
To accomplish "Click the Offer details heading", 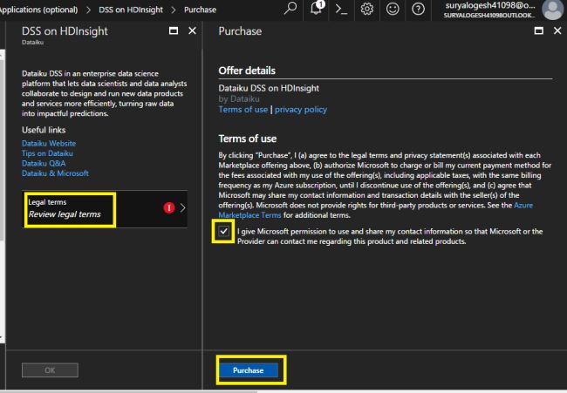I will pyautogui.click(x=247, y=71).
